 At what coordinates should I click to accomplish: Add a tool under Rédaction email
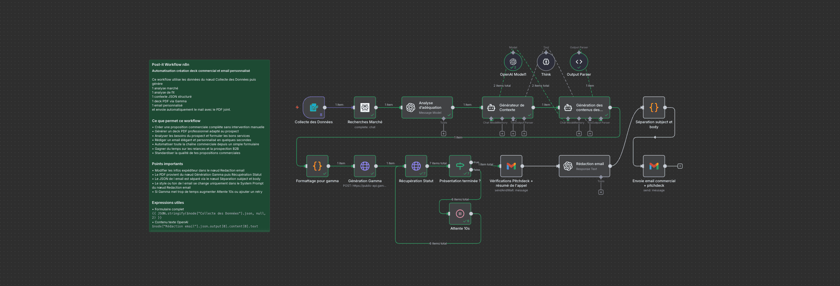tap(601, 192)
